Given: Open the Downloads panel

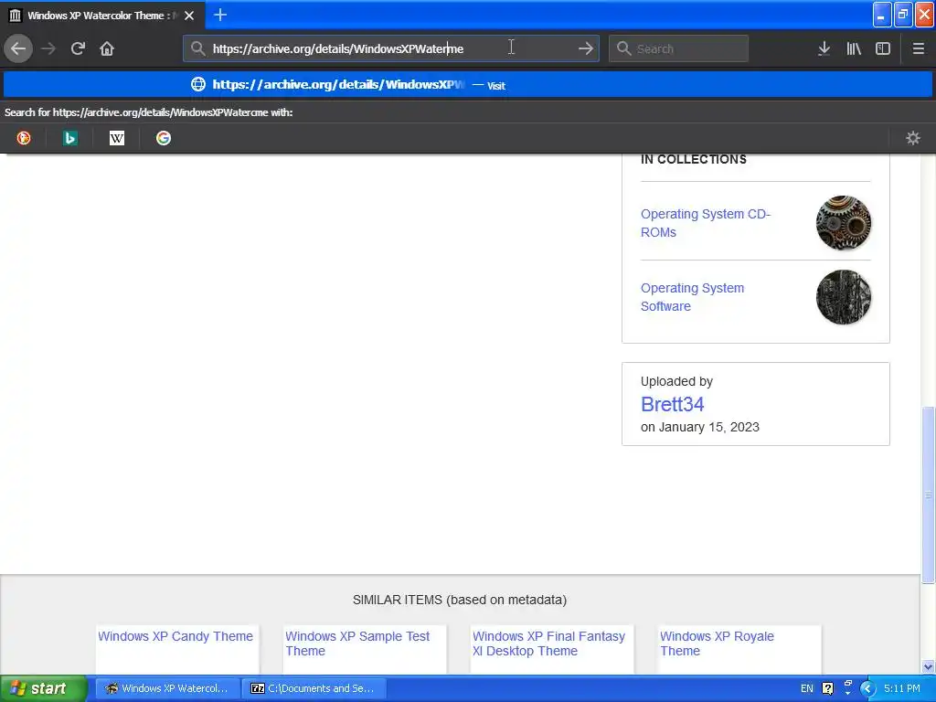Looking at the screenshot, I should (x=824, y=48).
